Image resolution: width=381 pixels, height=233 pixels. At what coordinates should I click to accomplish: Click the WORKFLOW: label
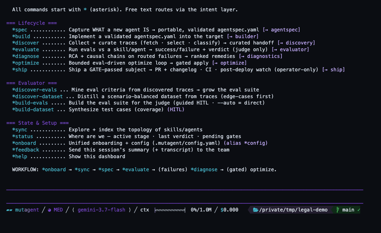point(25,169)
